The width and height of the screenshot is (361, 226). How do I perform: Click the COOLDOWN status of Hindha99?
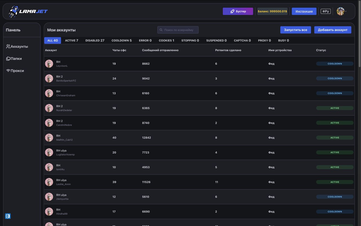[x=335, y=212]
